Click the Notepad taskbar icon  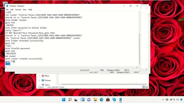(120, 100)
